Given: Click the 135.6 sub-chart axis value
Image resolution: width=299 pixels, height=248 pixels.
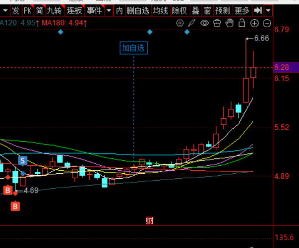Looking at the screenshot, I should [284, 237].
